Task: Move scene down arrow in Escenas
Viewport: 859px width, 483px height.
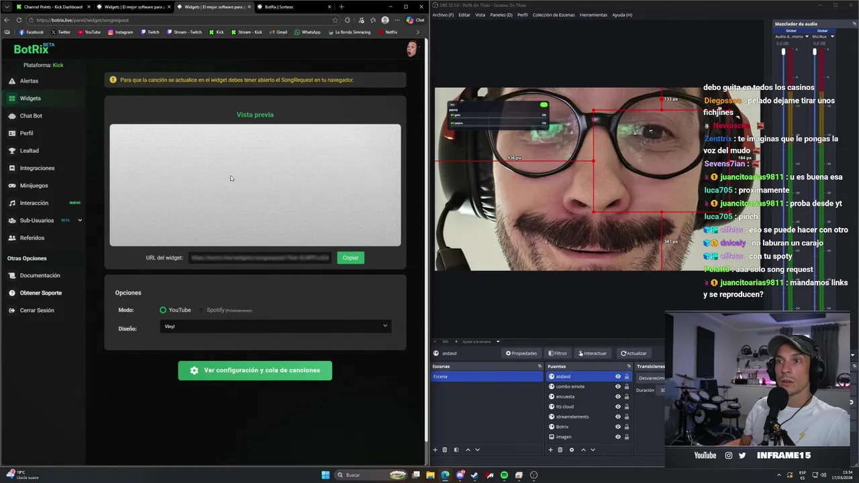Action: click(477, 449)
